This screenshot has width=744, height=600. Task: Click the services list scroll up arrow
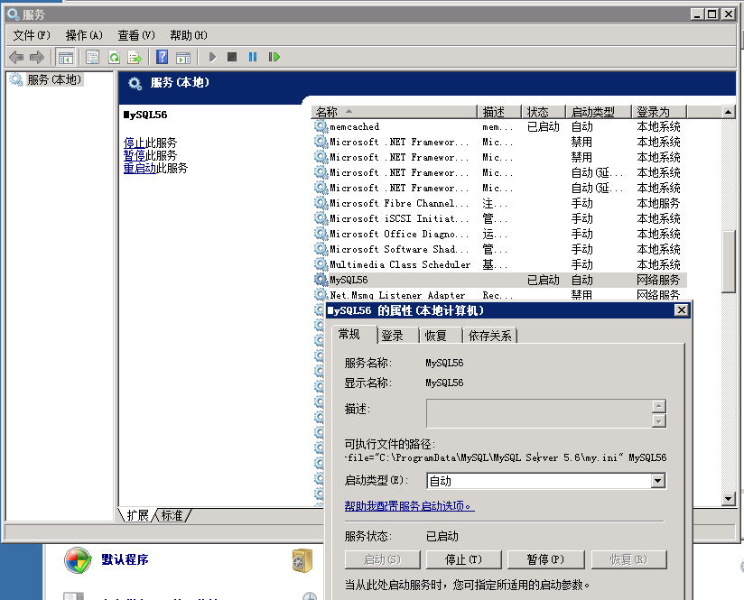click(729, 112)
